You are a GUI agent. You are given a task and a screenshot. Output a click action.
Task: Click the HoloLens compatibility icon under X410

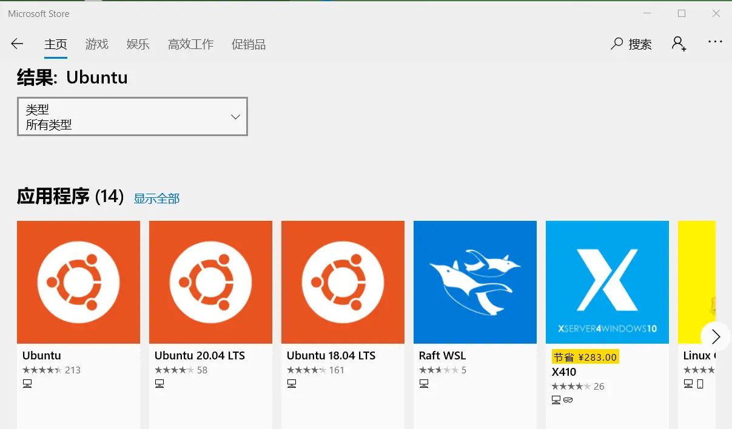click(568, 399)
